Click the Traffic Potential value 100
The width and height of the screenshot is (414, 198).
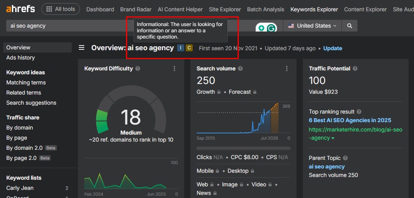(x=317, y=80)
